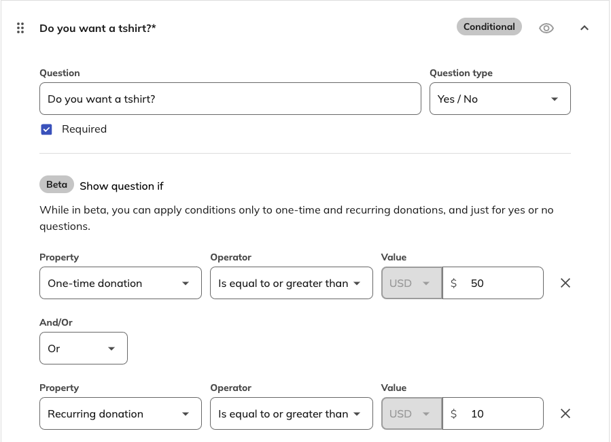This screenshot has height=442, width=611.
Task: Click the USD currency selector in the $10 row
Action: tap(412, 413)
